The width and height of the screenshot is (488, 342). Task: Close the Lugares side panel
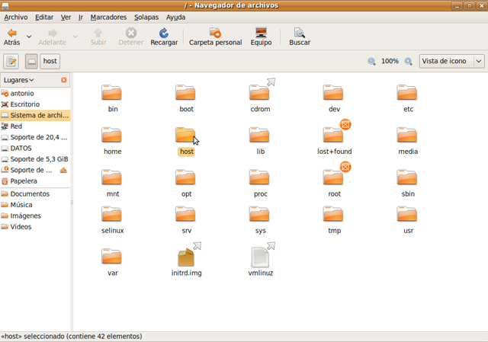click(64, 80)
